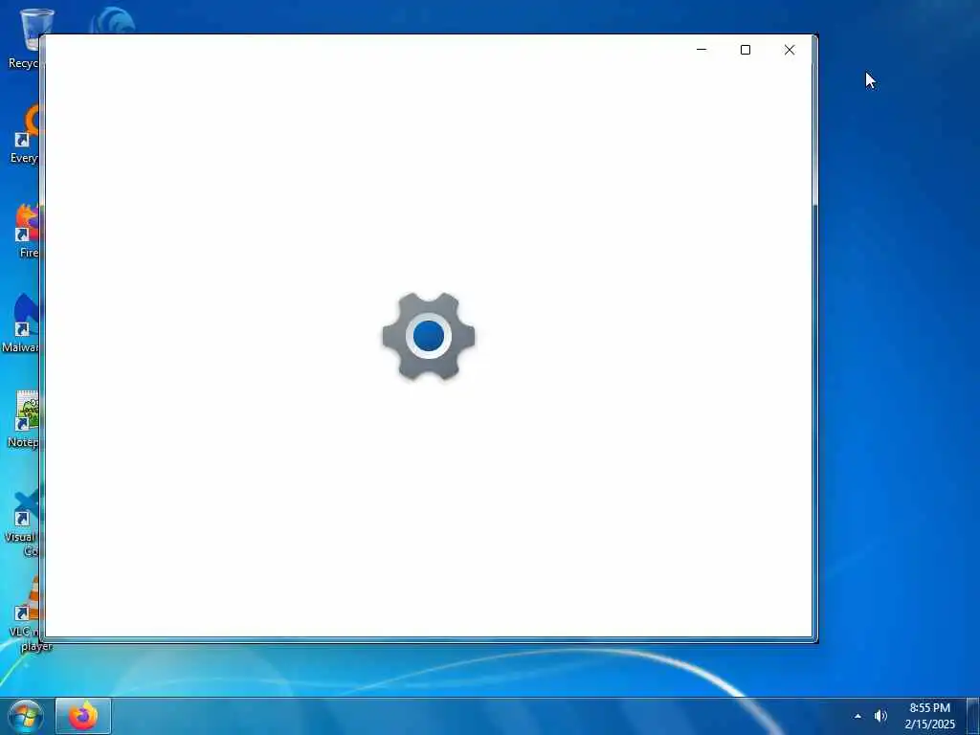Show hidden tray icons arrow
Image resolution: width=980 pixels, height=735 pixels.
[x=857, y=716]
